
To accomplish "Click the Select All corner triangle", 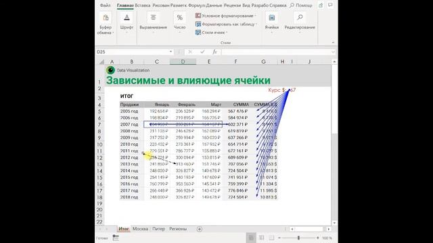I will click(x=101, y=61).
